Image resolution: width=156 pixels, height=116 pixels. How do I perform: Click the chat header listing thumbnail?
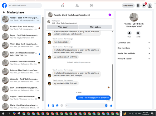[50, 15]
